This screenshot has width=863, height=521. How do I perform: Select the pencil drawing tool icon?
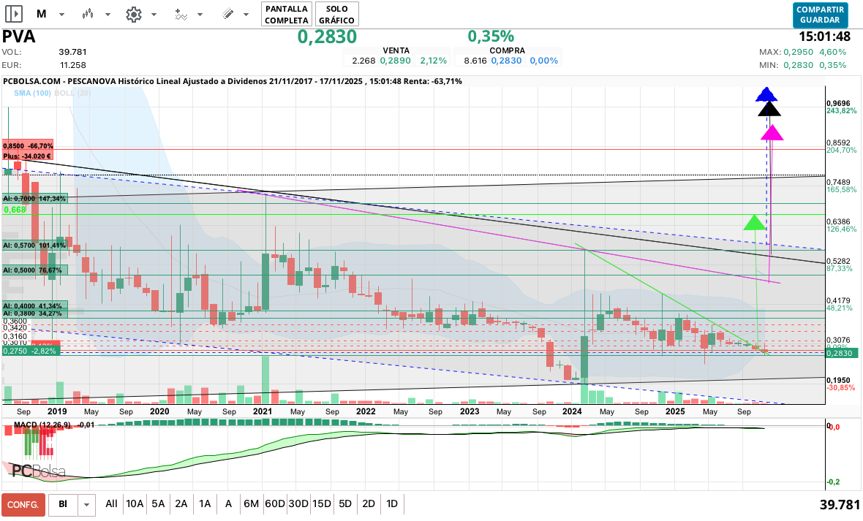pyautogui.click(x=227, y=14)
